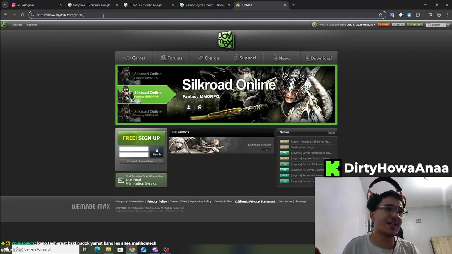
Task: Open Task View on the taskbar
Action: (85, 249)
